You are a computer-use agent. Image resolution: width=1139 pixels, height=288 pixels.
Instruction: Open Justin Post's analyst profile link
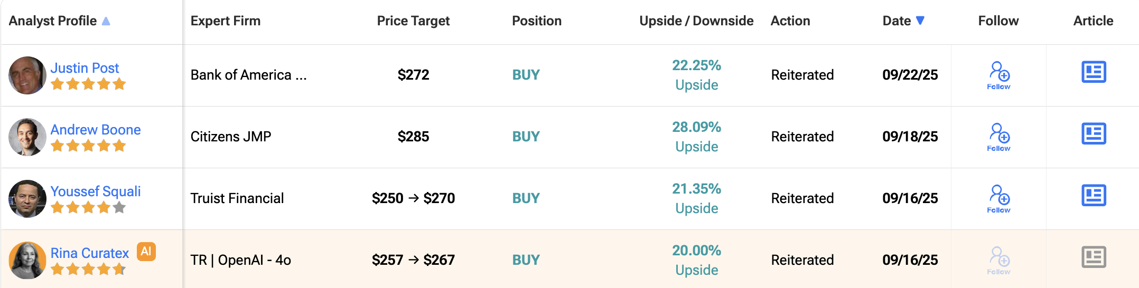pos(85,68)
